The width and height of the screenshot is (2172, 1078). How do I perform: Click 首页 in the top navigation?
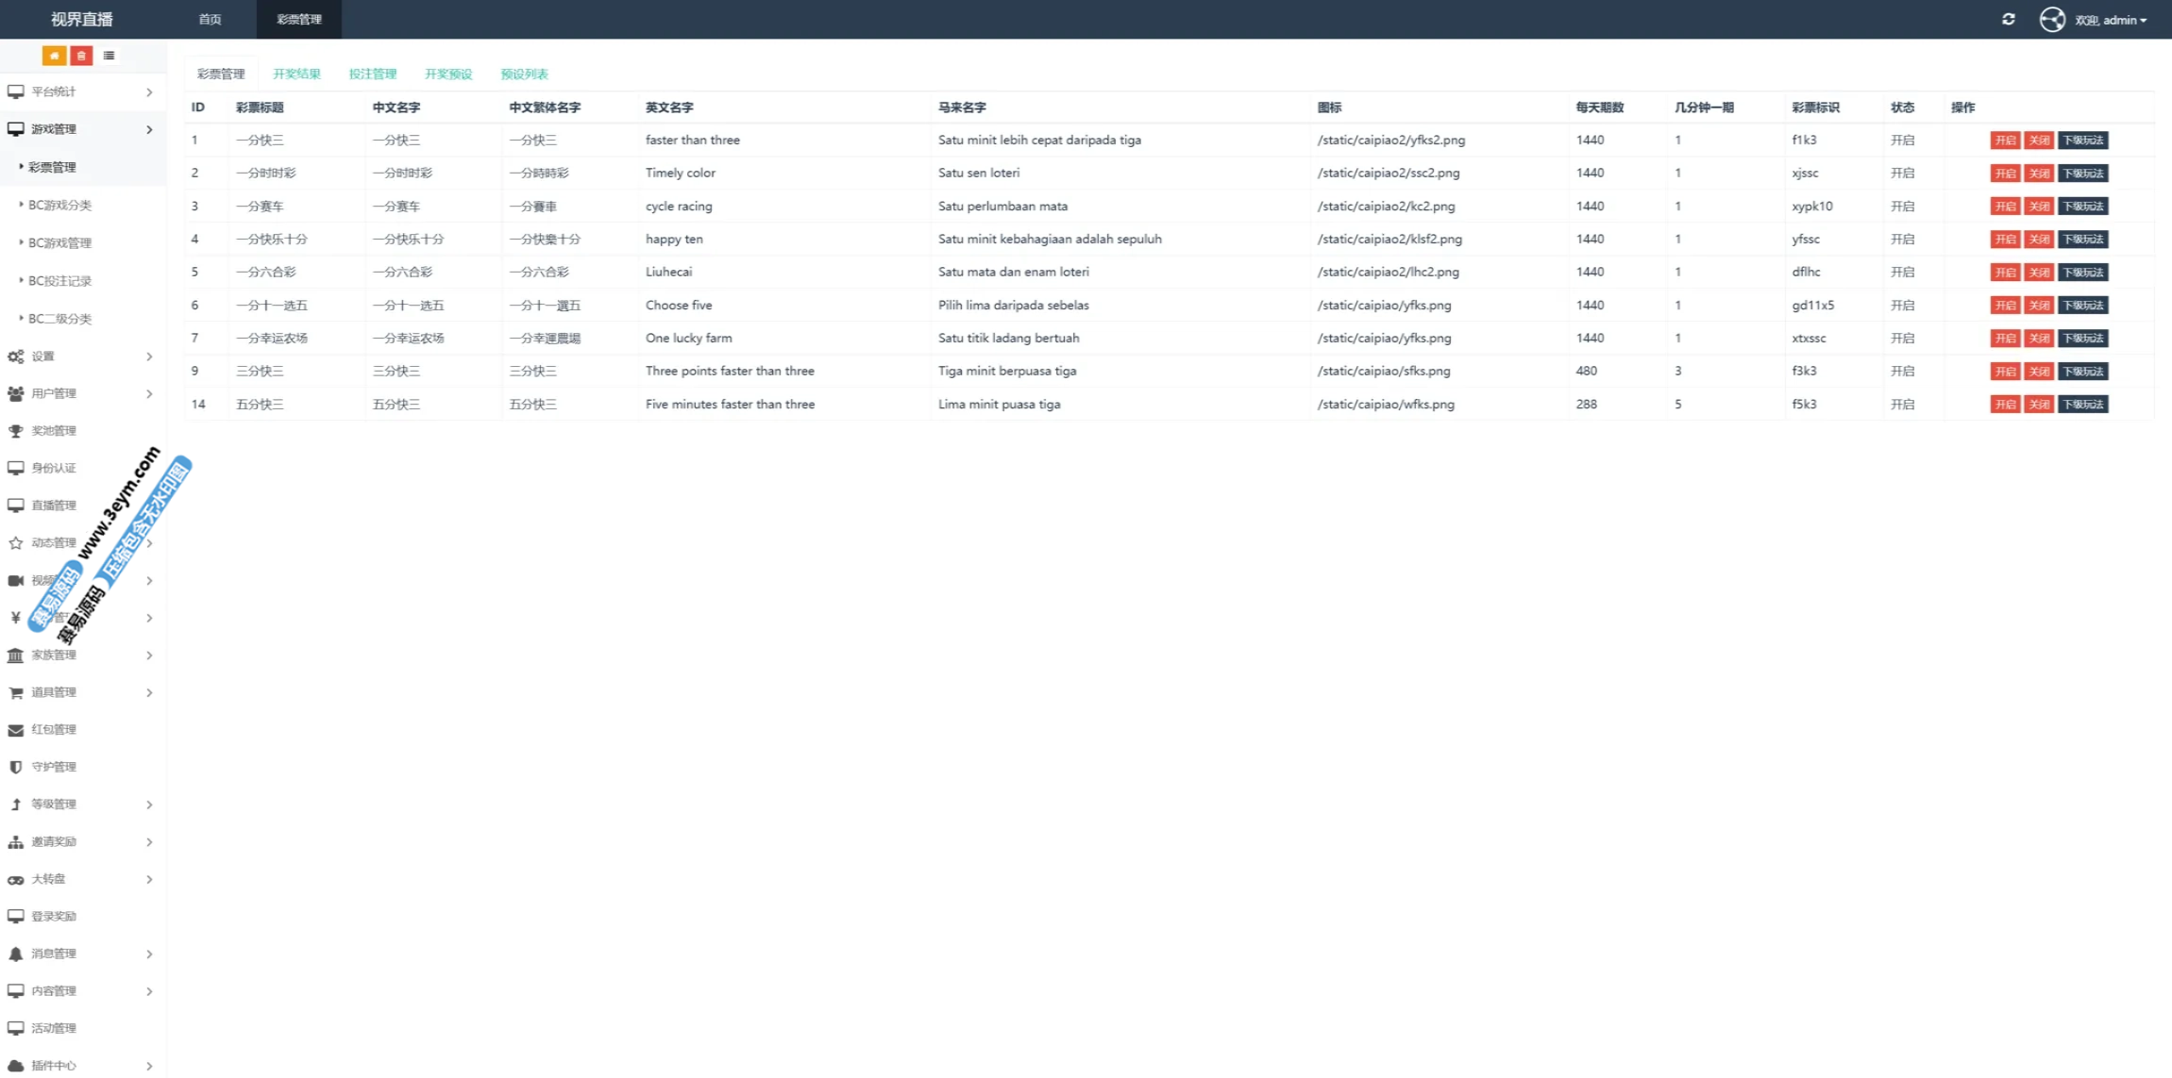210,19
